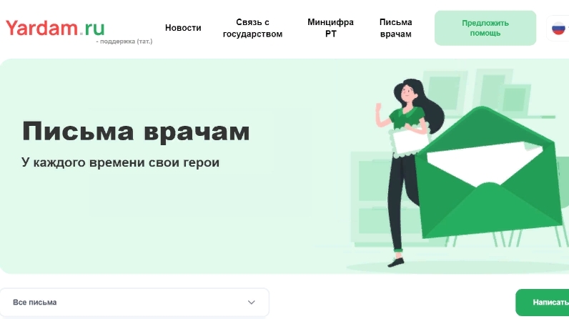
Task: Click the Письма врачам banner heading
Action: [136, 131]
